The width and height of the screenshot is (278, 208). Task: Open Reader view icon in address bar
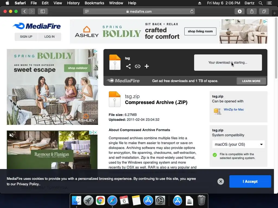(x=87, y=11)
